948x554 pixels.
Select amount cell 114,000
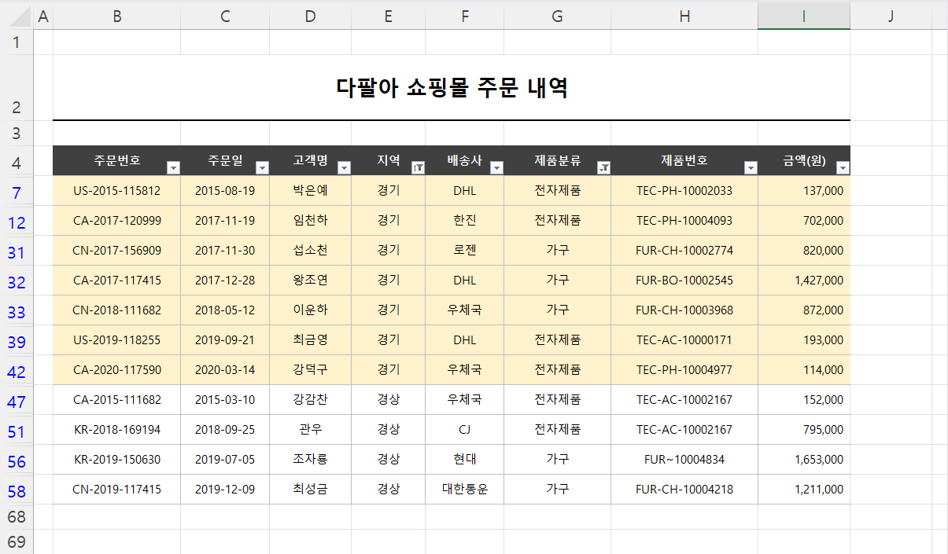pyautogui.click(x=804, y=370)
